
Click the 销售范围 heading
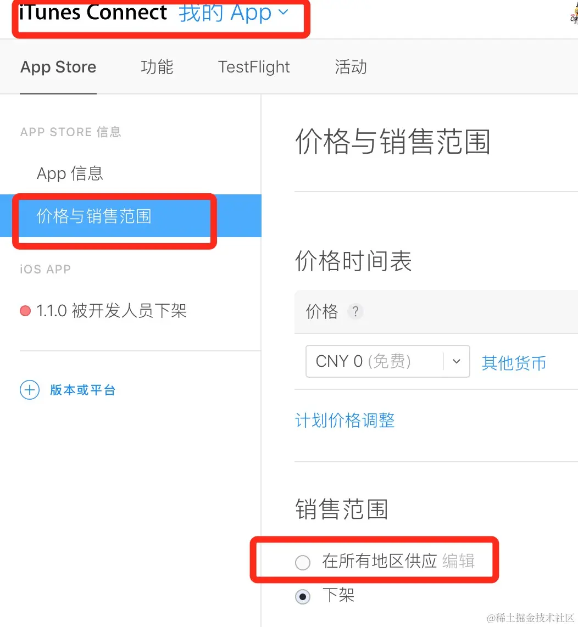[x=341, y=509]
